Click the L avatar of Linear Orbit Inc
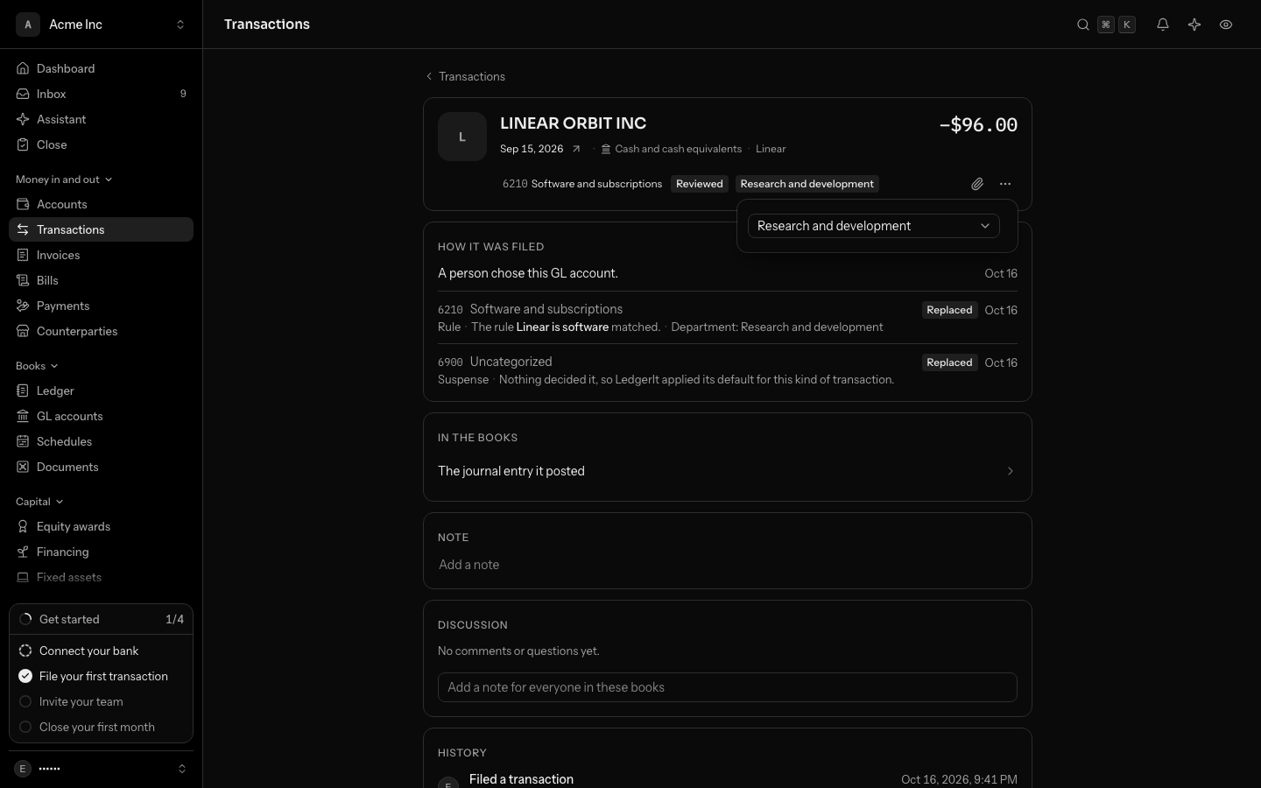The height and width of the screenshot is (788, 1261). click(x=462, y=137)
